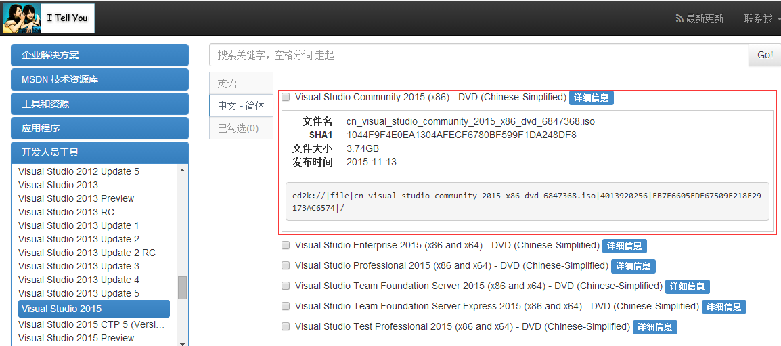This screenshot has height=346, width=781.
Task: Select Visual Studio 2013 Update 2 RC
Action: coord(87,253)
